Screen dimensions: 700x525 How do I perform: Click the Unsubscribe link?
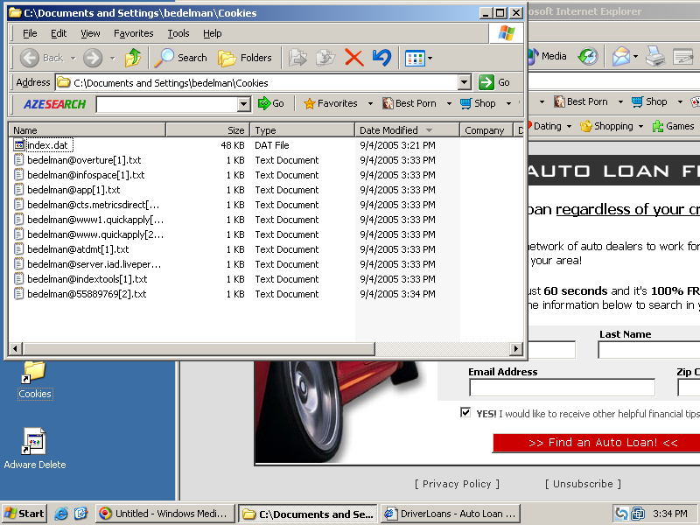point(583,484)
